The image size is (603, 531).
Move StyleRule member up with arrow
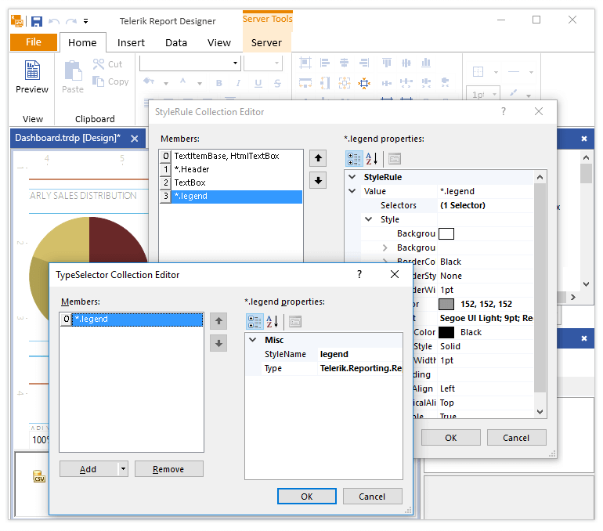(x=318, y=158)
